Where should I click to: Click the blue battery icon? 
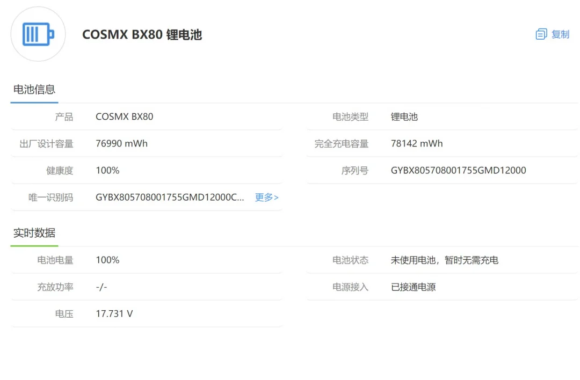click(x=38, y=34)
